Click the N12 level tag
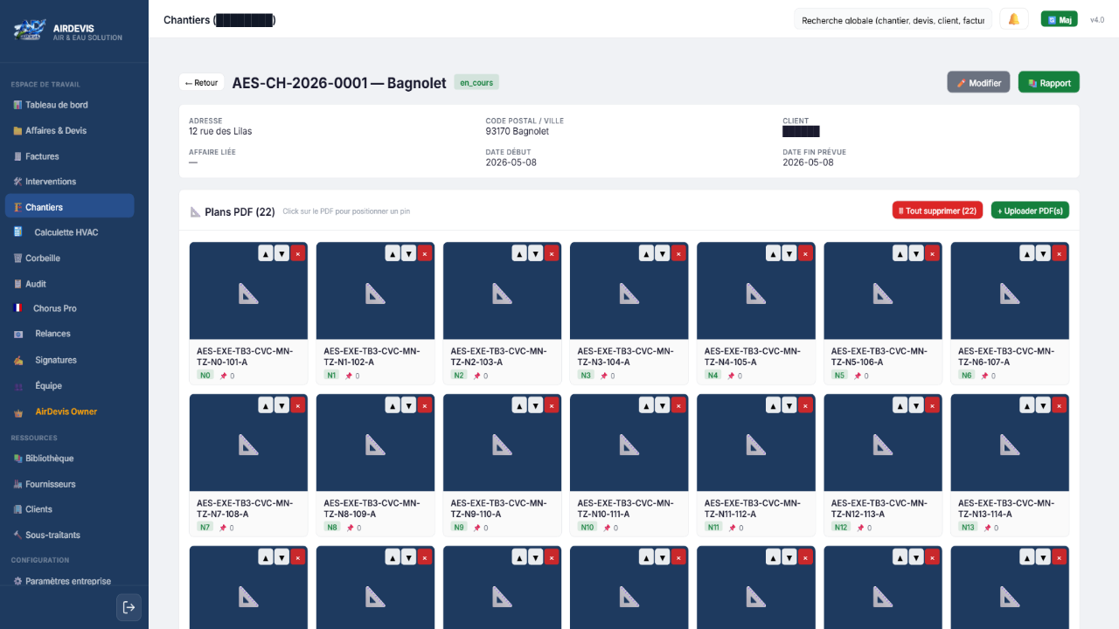 (x=841, y=528)
